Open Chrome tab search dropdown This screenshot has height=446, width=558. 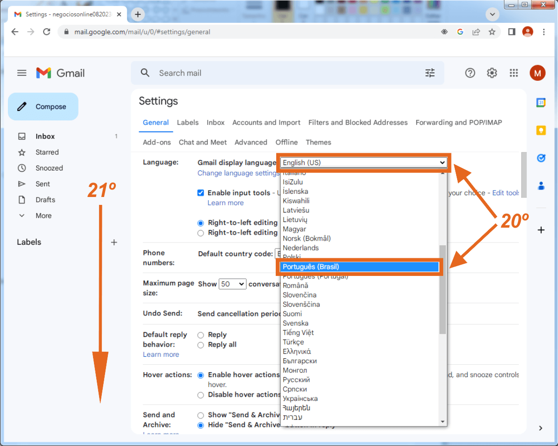point(492,14)
